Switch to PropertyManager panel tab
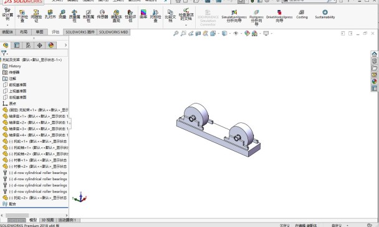This screenshot has width=379, height=227. (x=17, y=45)
